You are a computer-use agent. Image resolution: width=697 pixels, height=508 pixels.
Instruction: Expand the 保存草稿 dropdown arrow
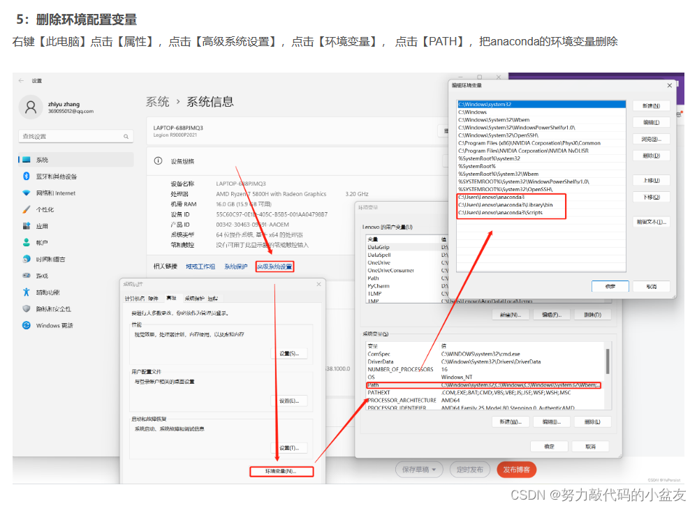pyautogui.click(x=434, y=470)
